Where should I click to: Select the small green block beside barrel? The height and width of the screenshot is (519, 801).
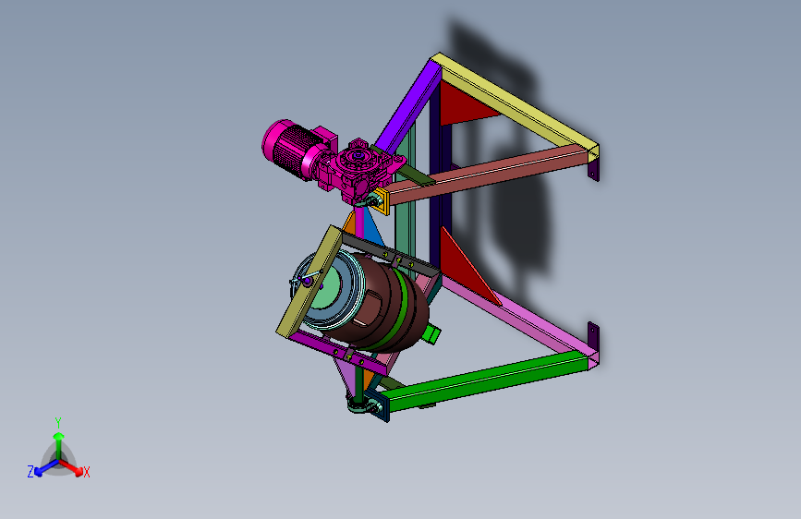click(431, 333)
